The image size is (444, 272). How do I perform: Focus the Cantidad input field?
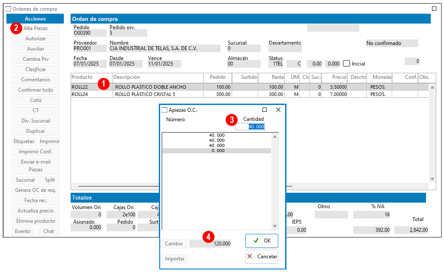(x=250, y=127)
